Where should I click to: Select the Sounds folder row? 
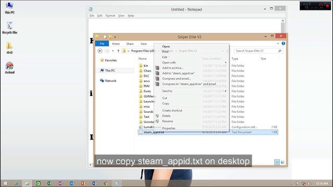(x=208, y=112)
